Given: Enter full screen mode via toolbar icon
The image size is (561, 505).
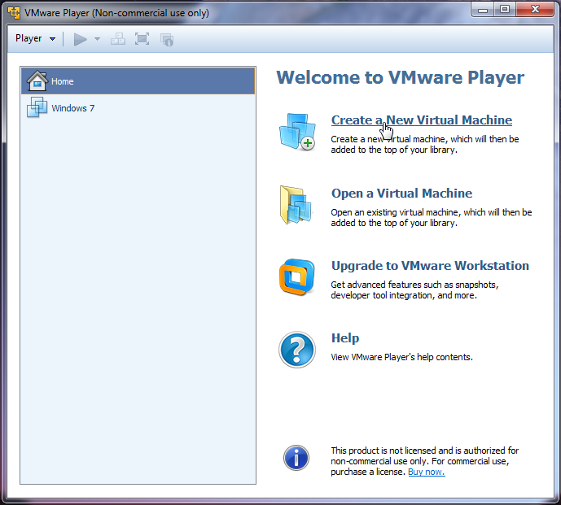Looking at the screenshot, I should click(x=142, y=39).
